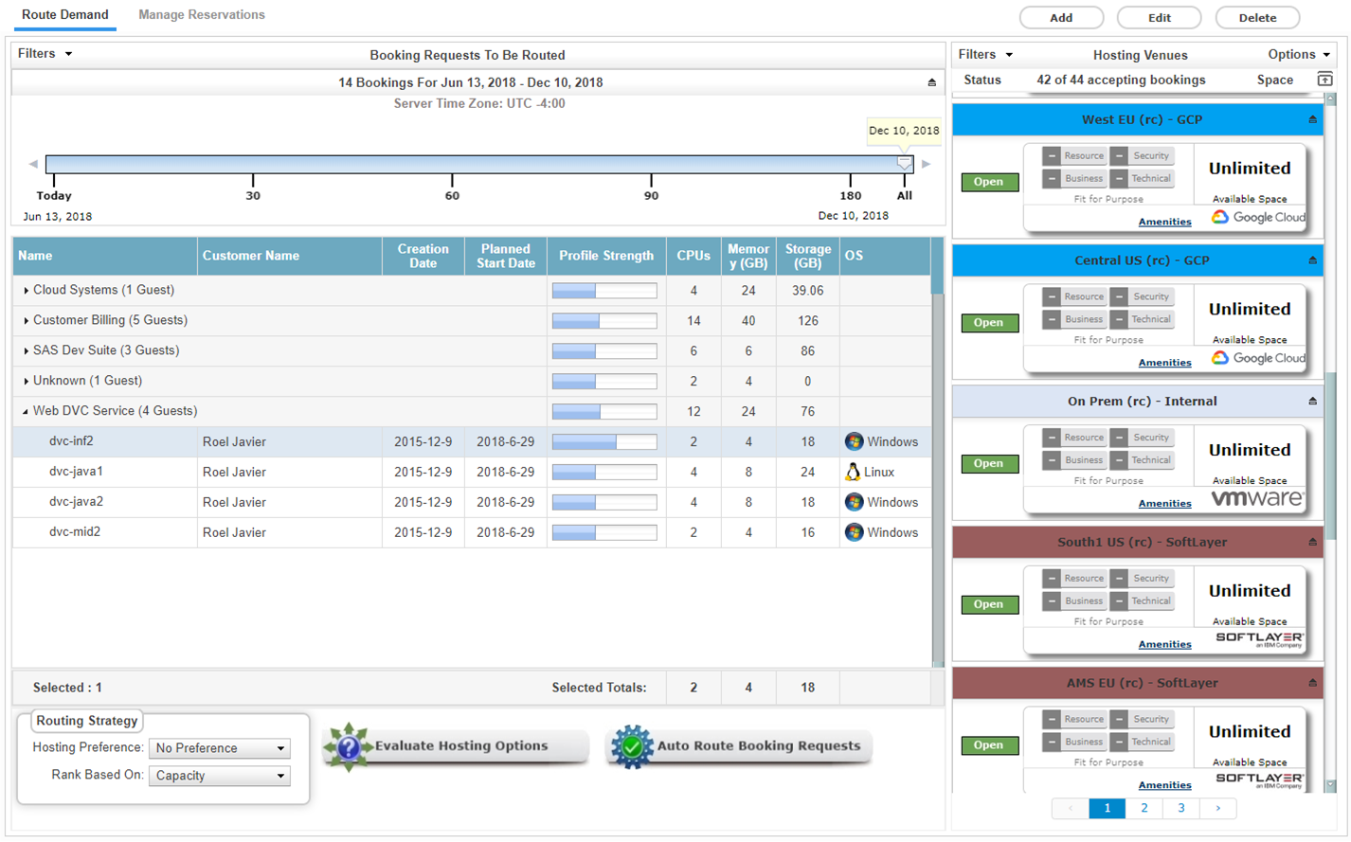Viewport: 1351px width, 842px height.
Task: Click the Security fit indicator on West EU card
Action: pos(1142,155)
